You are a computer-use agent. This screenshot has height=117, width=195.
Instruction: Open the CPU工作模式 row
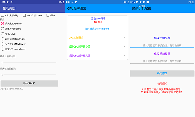[x=97, y=38]
